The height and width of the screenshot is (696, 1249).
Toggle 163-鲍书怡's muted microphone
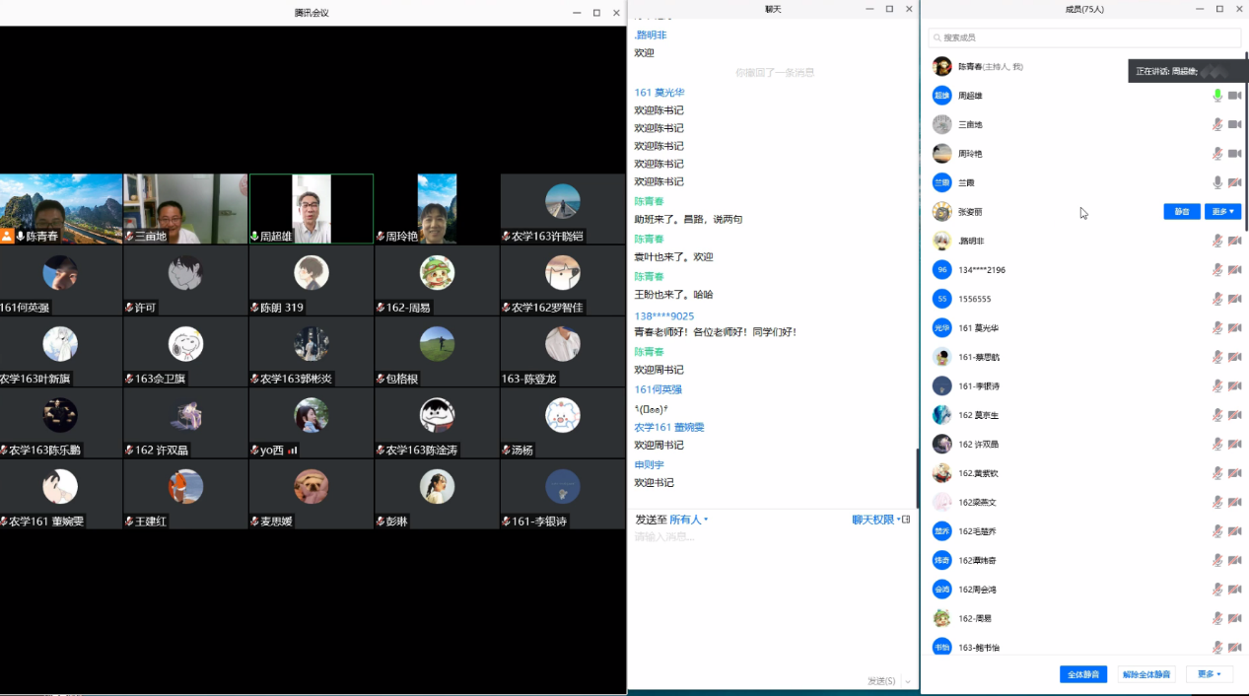pos(1217,647)
